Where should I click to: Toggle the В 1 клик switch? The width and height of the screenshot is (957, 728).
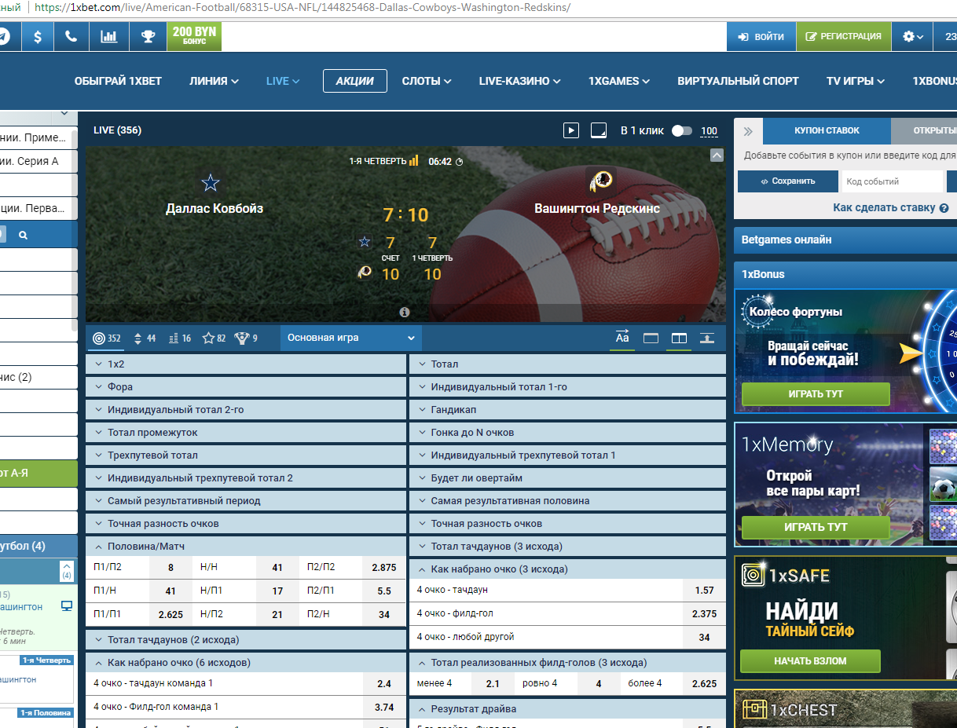pyautogui.click(x=682, y=131)
